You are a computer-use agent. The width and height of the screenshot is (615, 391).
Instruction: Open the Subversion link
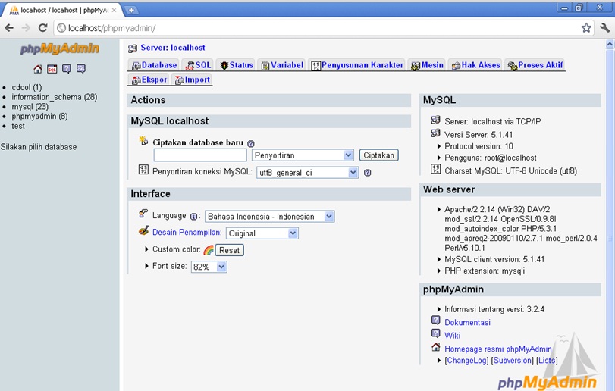click(x=513, y=361)
